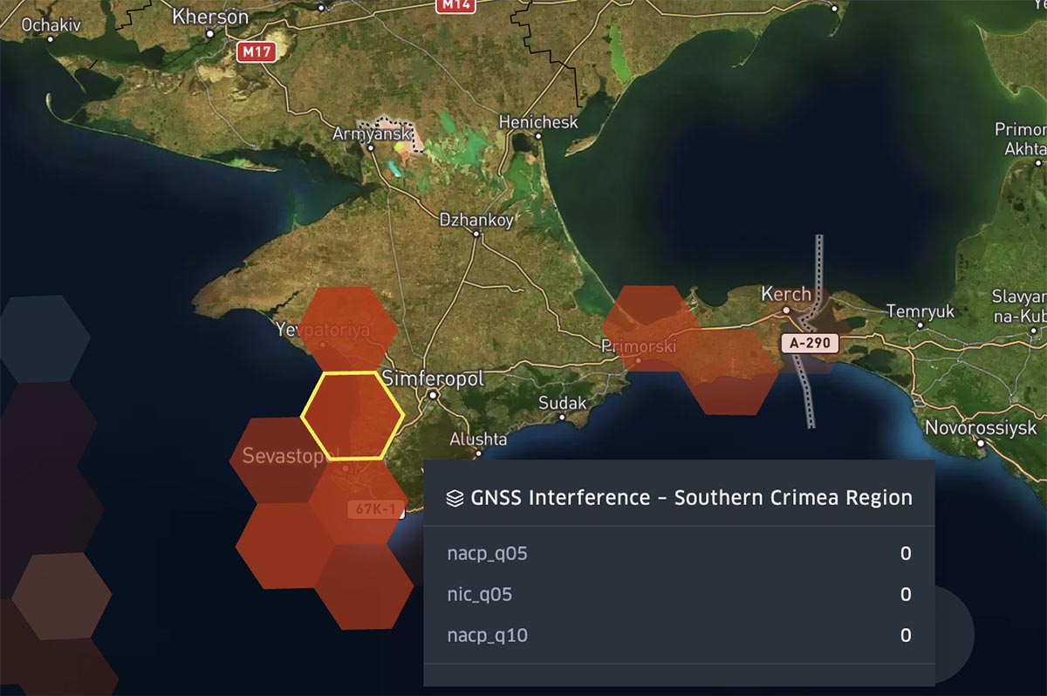1047x696 pixels.
Task: Click Novorossiysk's city marker dot
Action: point(981,443)
